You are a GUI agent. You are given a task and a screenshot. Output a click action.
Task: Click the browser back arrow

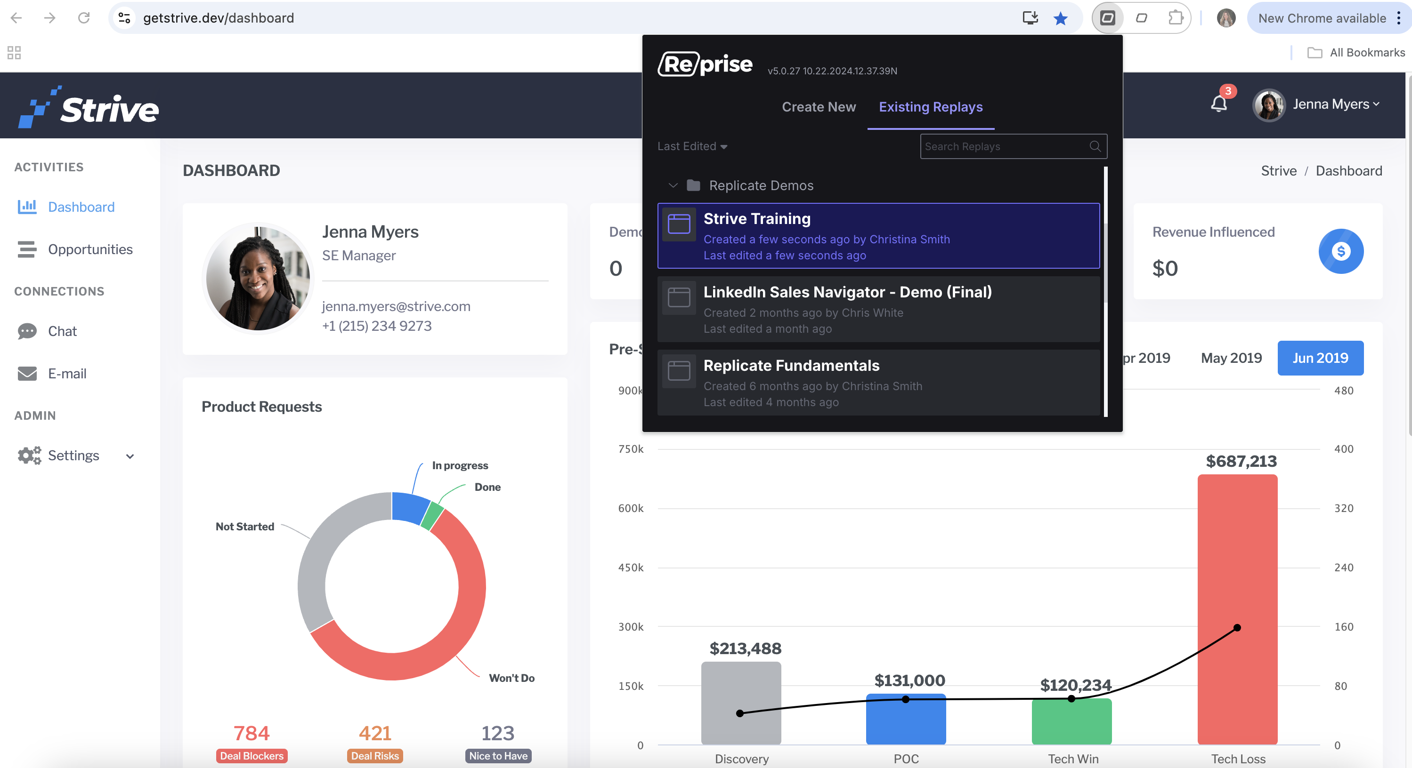click(x=16, y=18)
